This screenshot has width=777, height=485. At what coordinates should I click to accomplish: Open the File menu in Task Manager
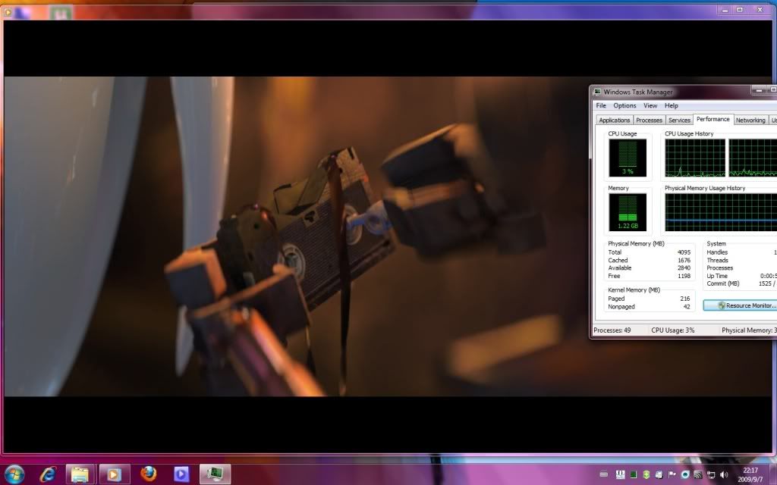601,106
